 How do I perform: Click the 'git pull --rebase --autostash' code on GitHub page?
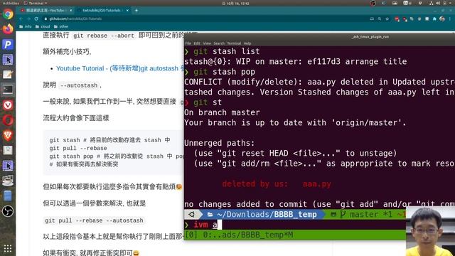95,220
